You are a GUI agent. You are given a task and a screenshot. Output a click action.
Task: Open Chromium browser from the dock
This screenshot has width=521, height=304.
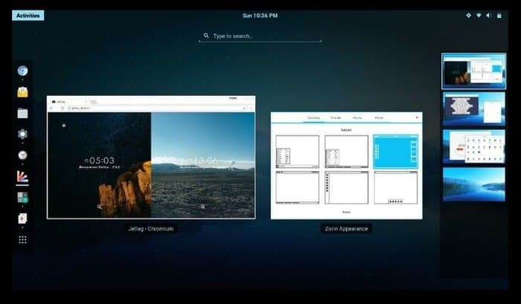(x=22, y=71)
